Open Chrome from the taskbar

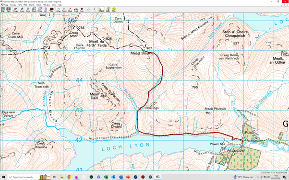point(69,177)
